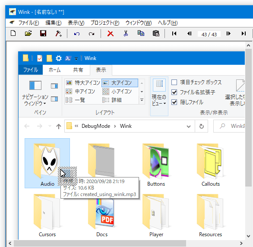
Task: Open the ウィンドウ(W) menu
Action: tap(139, 23)
